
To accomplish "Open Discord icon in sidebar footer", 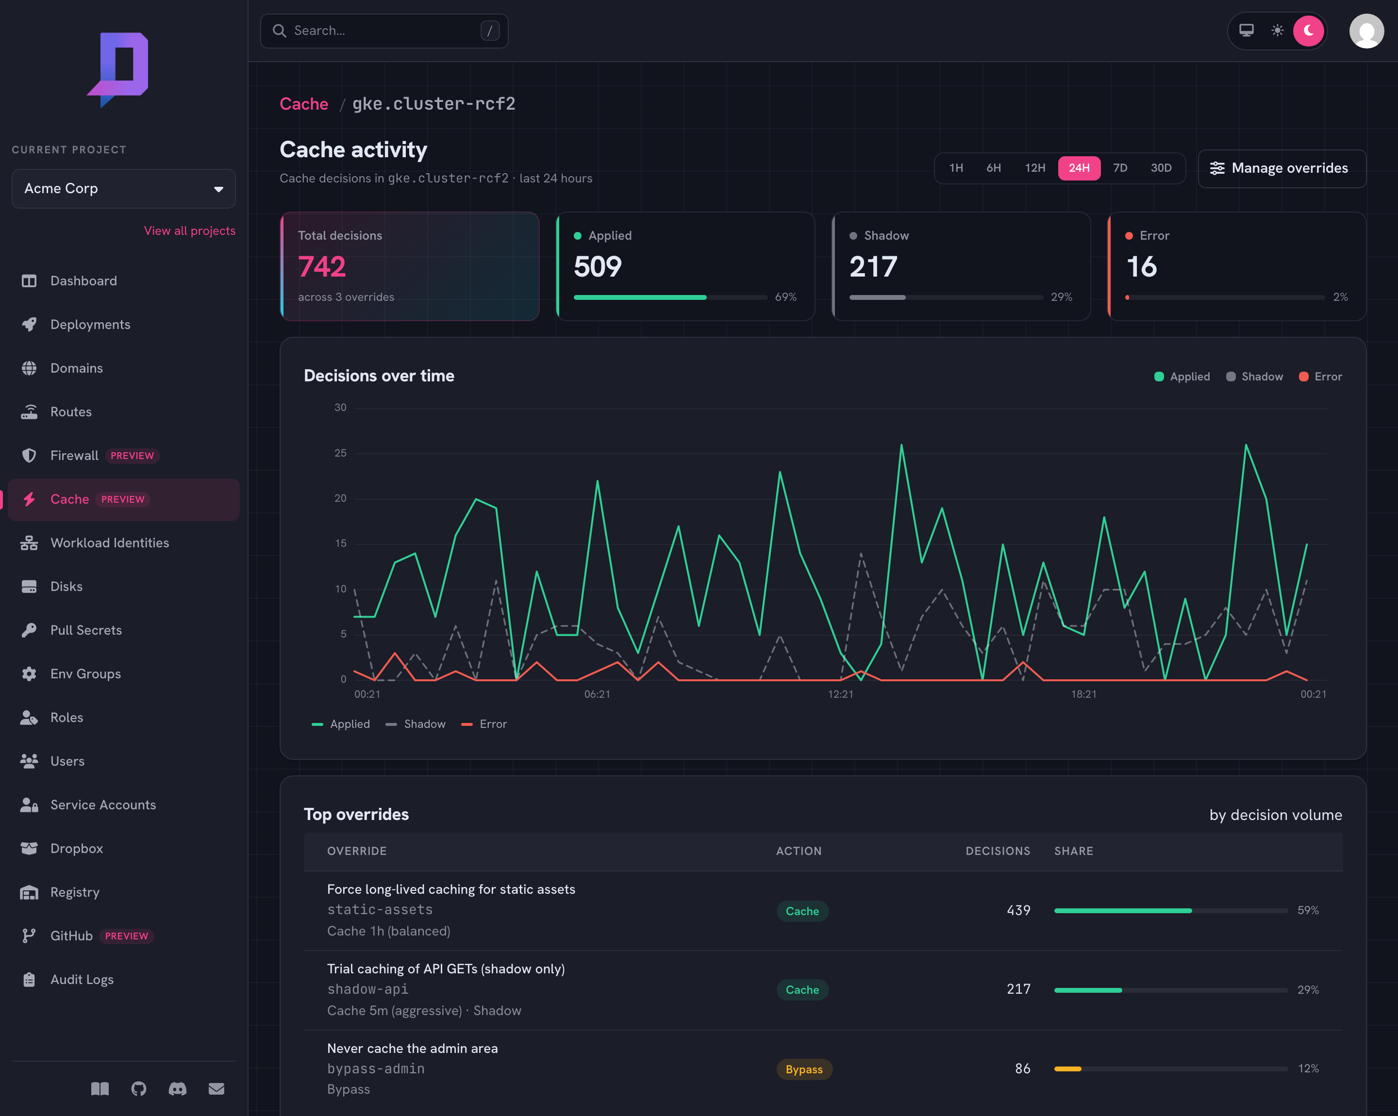I will pyautogui.click(x=178, y=1089).
